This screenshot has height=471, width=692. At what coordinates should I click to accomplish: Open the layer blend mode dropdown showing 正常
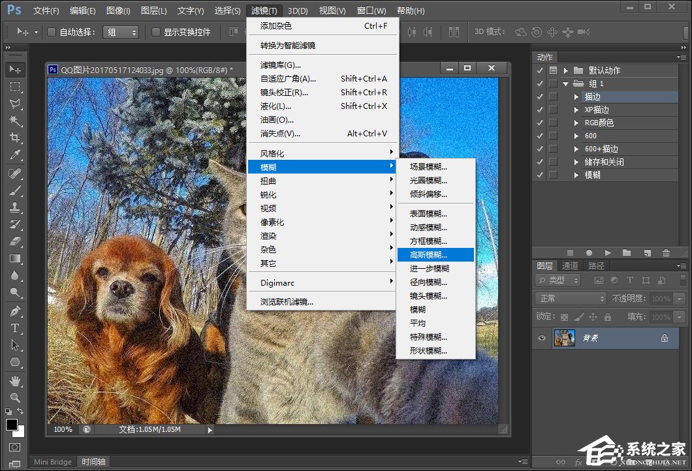pyautogui.click(x=571, y=299)
